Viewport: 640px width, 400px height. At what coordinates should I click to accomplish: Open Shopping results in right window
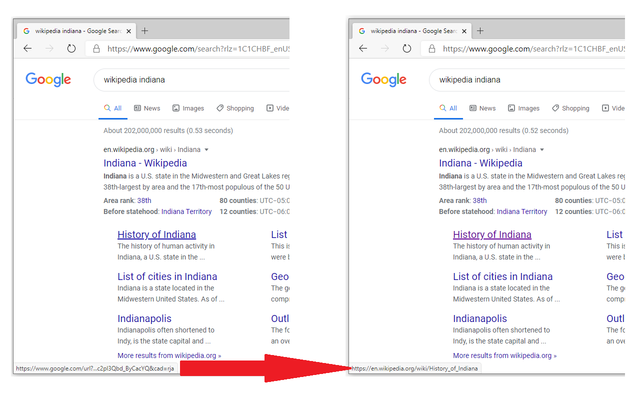click(570, 108)
